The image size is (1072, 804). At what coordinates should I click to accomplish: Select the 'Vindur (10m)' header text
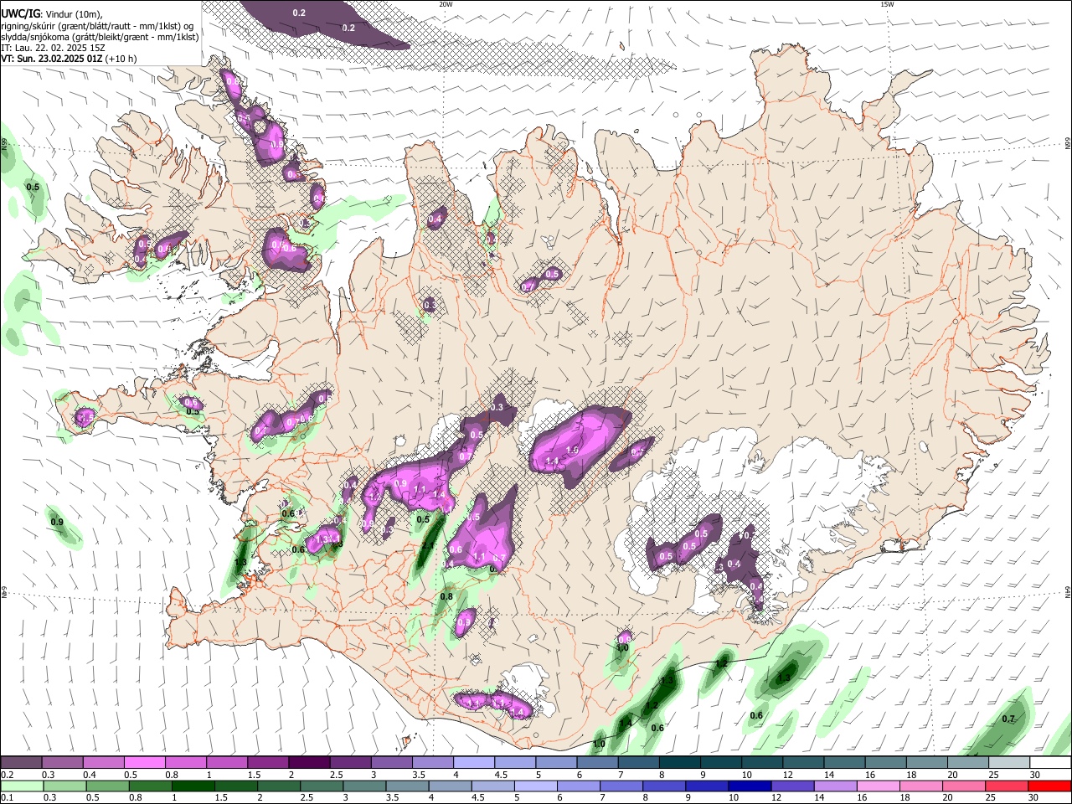pos(74,13)
